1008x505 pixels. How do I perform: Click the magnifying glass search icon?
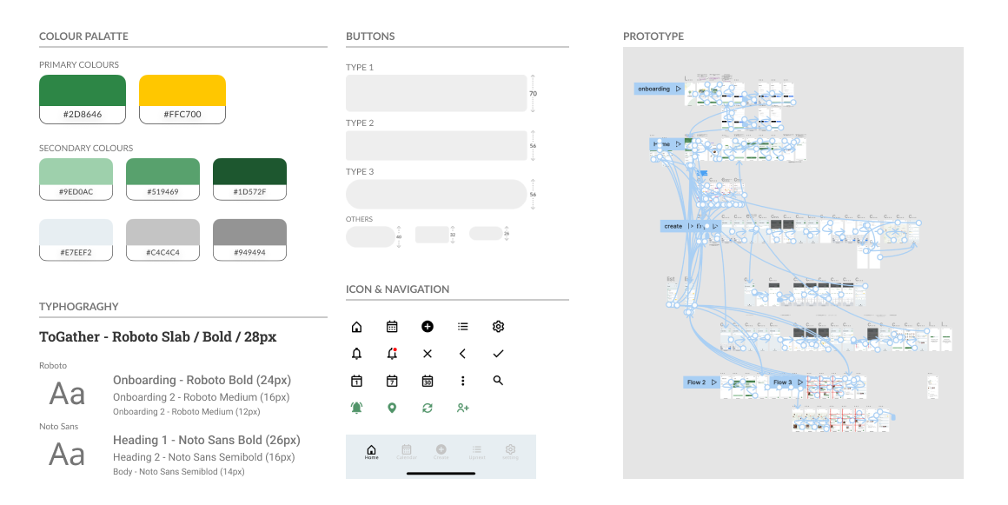coord(498,381)
